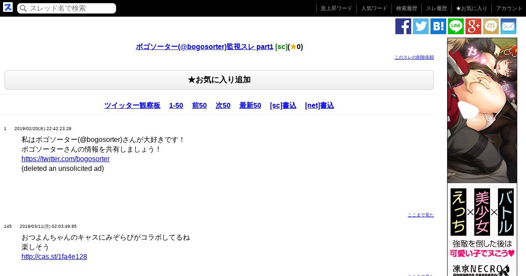The height and width of the screenshot is (276, 526).
Task: Click the timestamp 2019/03/11(月) 02:03:49.95
Action: click(48, 226)
